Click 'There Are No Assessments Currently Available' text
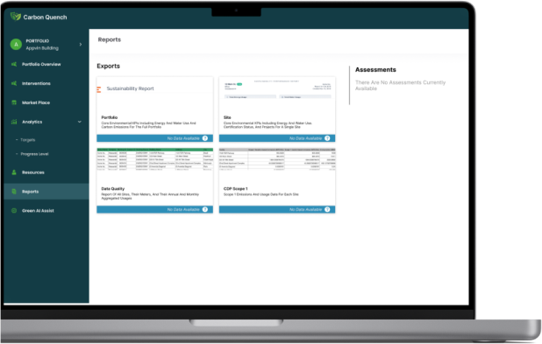This screenshot has width=542, height=344. click(x=400, y=85)
